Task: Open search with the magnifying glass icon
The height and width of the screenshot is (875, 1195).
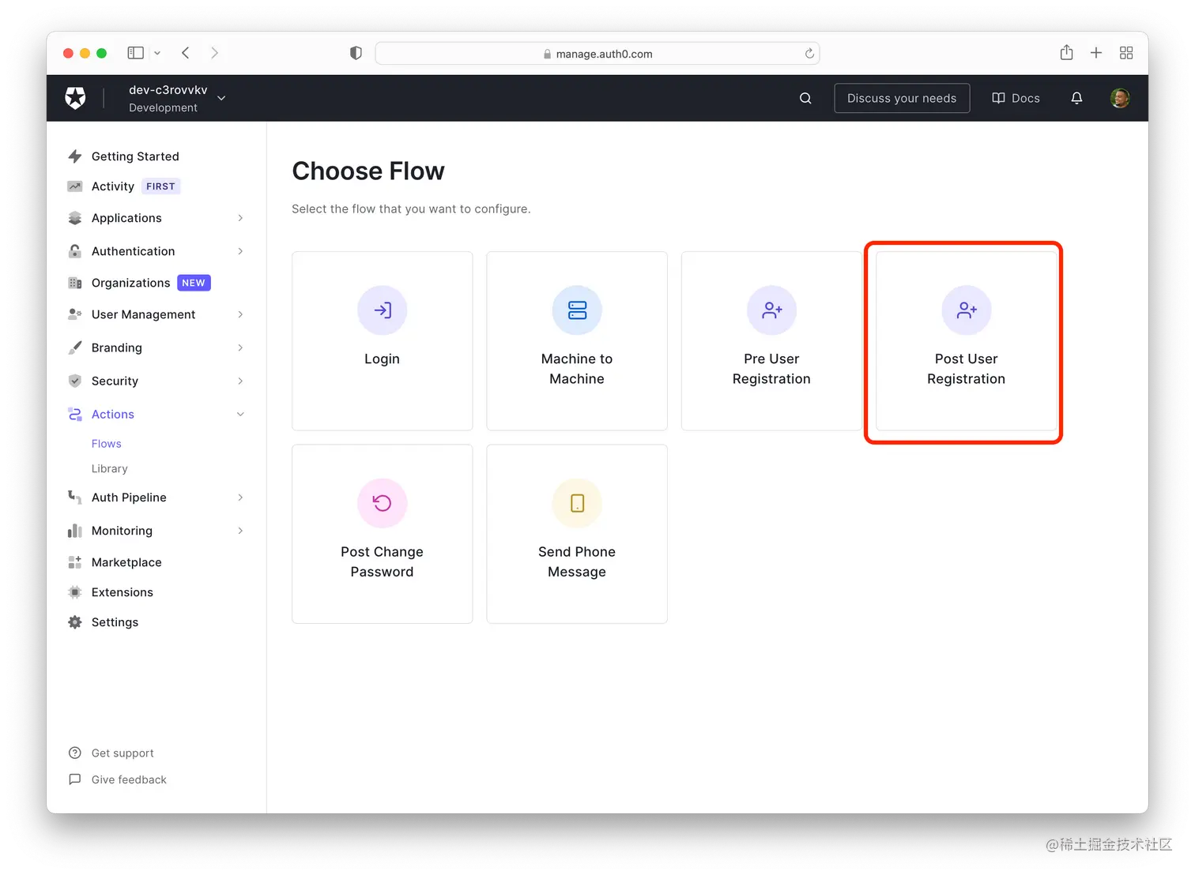Action: [x=805, y=98]
